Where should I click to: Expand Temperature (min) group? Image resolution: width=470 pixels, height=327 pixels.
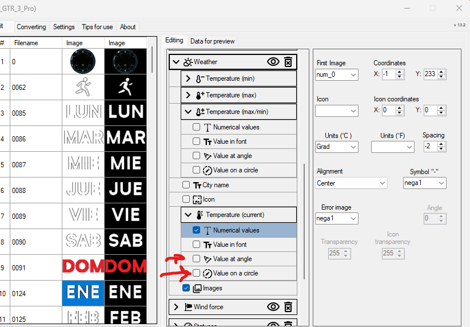(x=188, y=78)
